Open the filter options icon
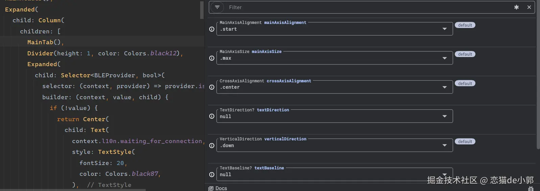Viewport: 540px width, 191px height. click(217, 7)
